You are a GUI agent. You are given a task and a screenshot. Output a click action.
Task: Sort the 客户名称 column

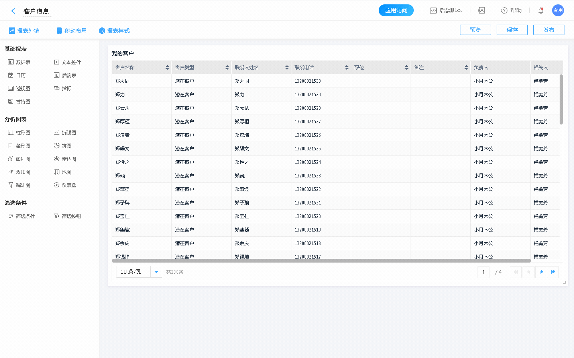point(167,68)
